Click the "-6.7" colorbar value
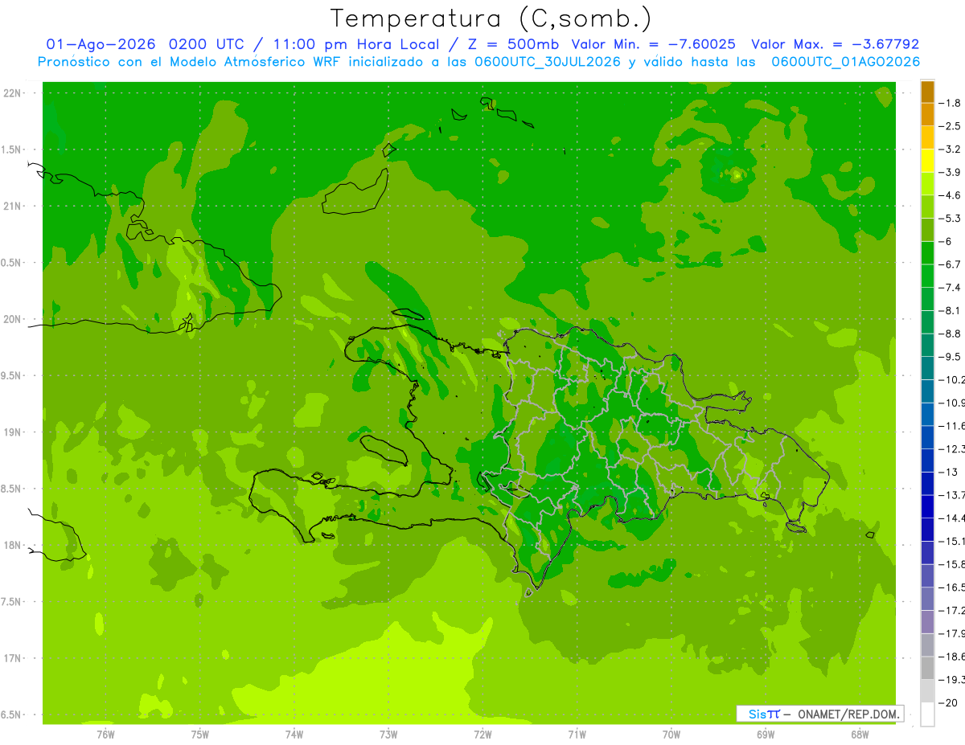965x745 pixels. point(949,264)
